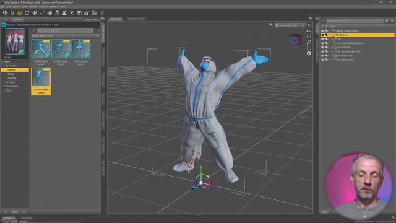Open the viewport options icon right of Perspective View
396x223 pixels.
[308, 25]
